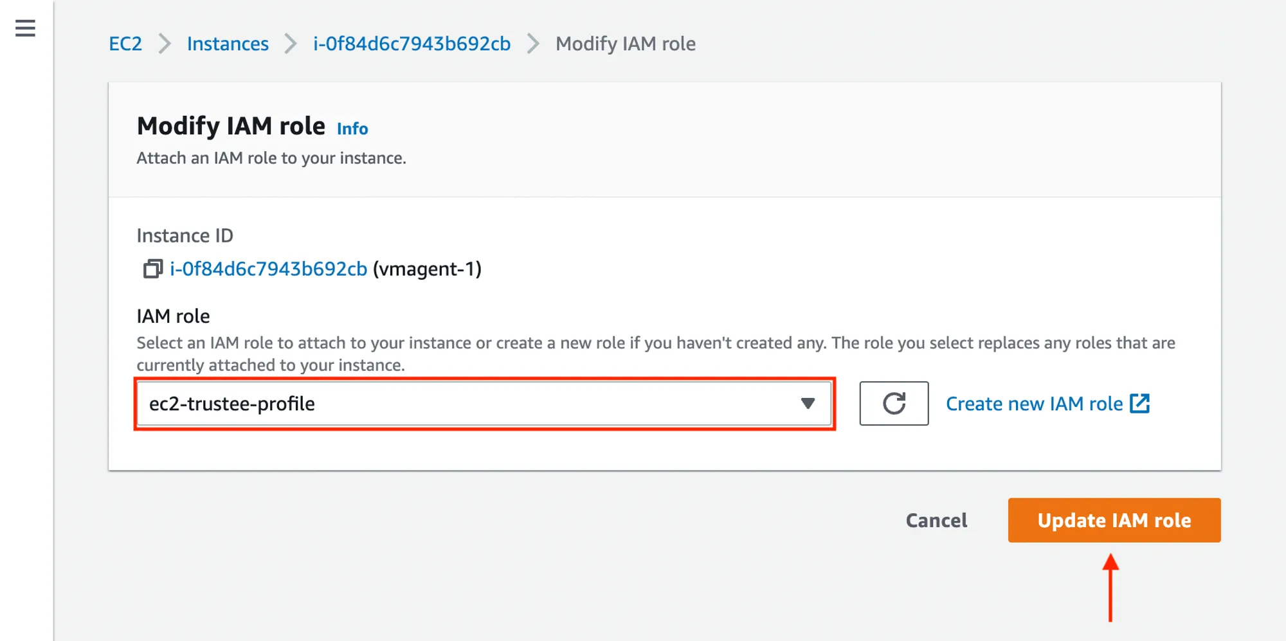Click the chevron before Modify IAM role breadcrumb
This screenshot has height=641, width=1286.
point(533,44)
